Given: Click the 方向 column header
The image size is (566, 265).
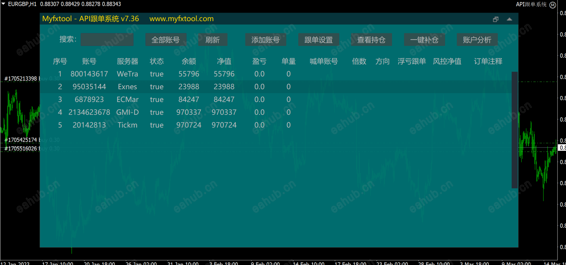Looking at the screenshot, I should pos(382,61).
